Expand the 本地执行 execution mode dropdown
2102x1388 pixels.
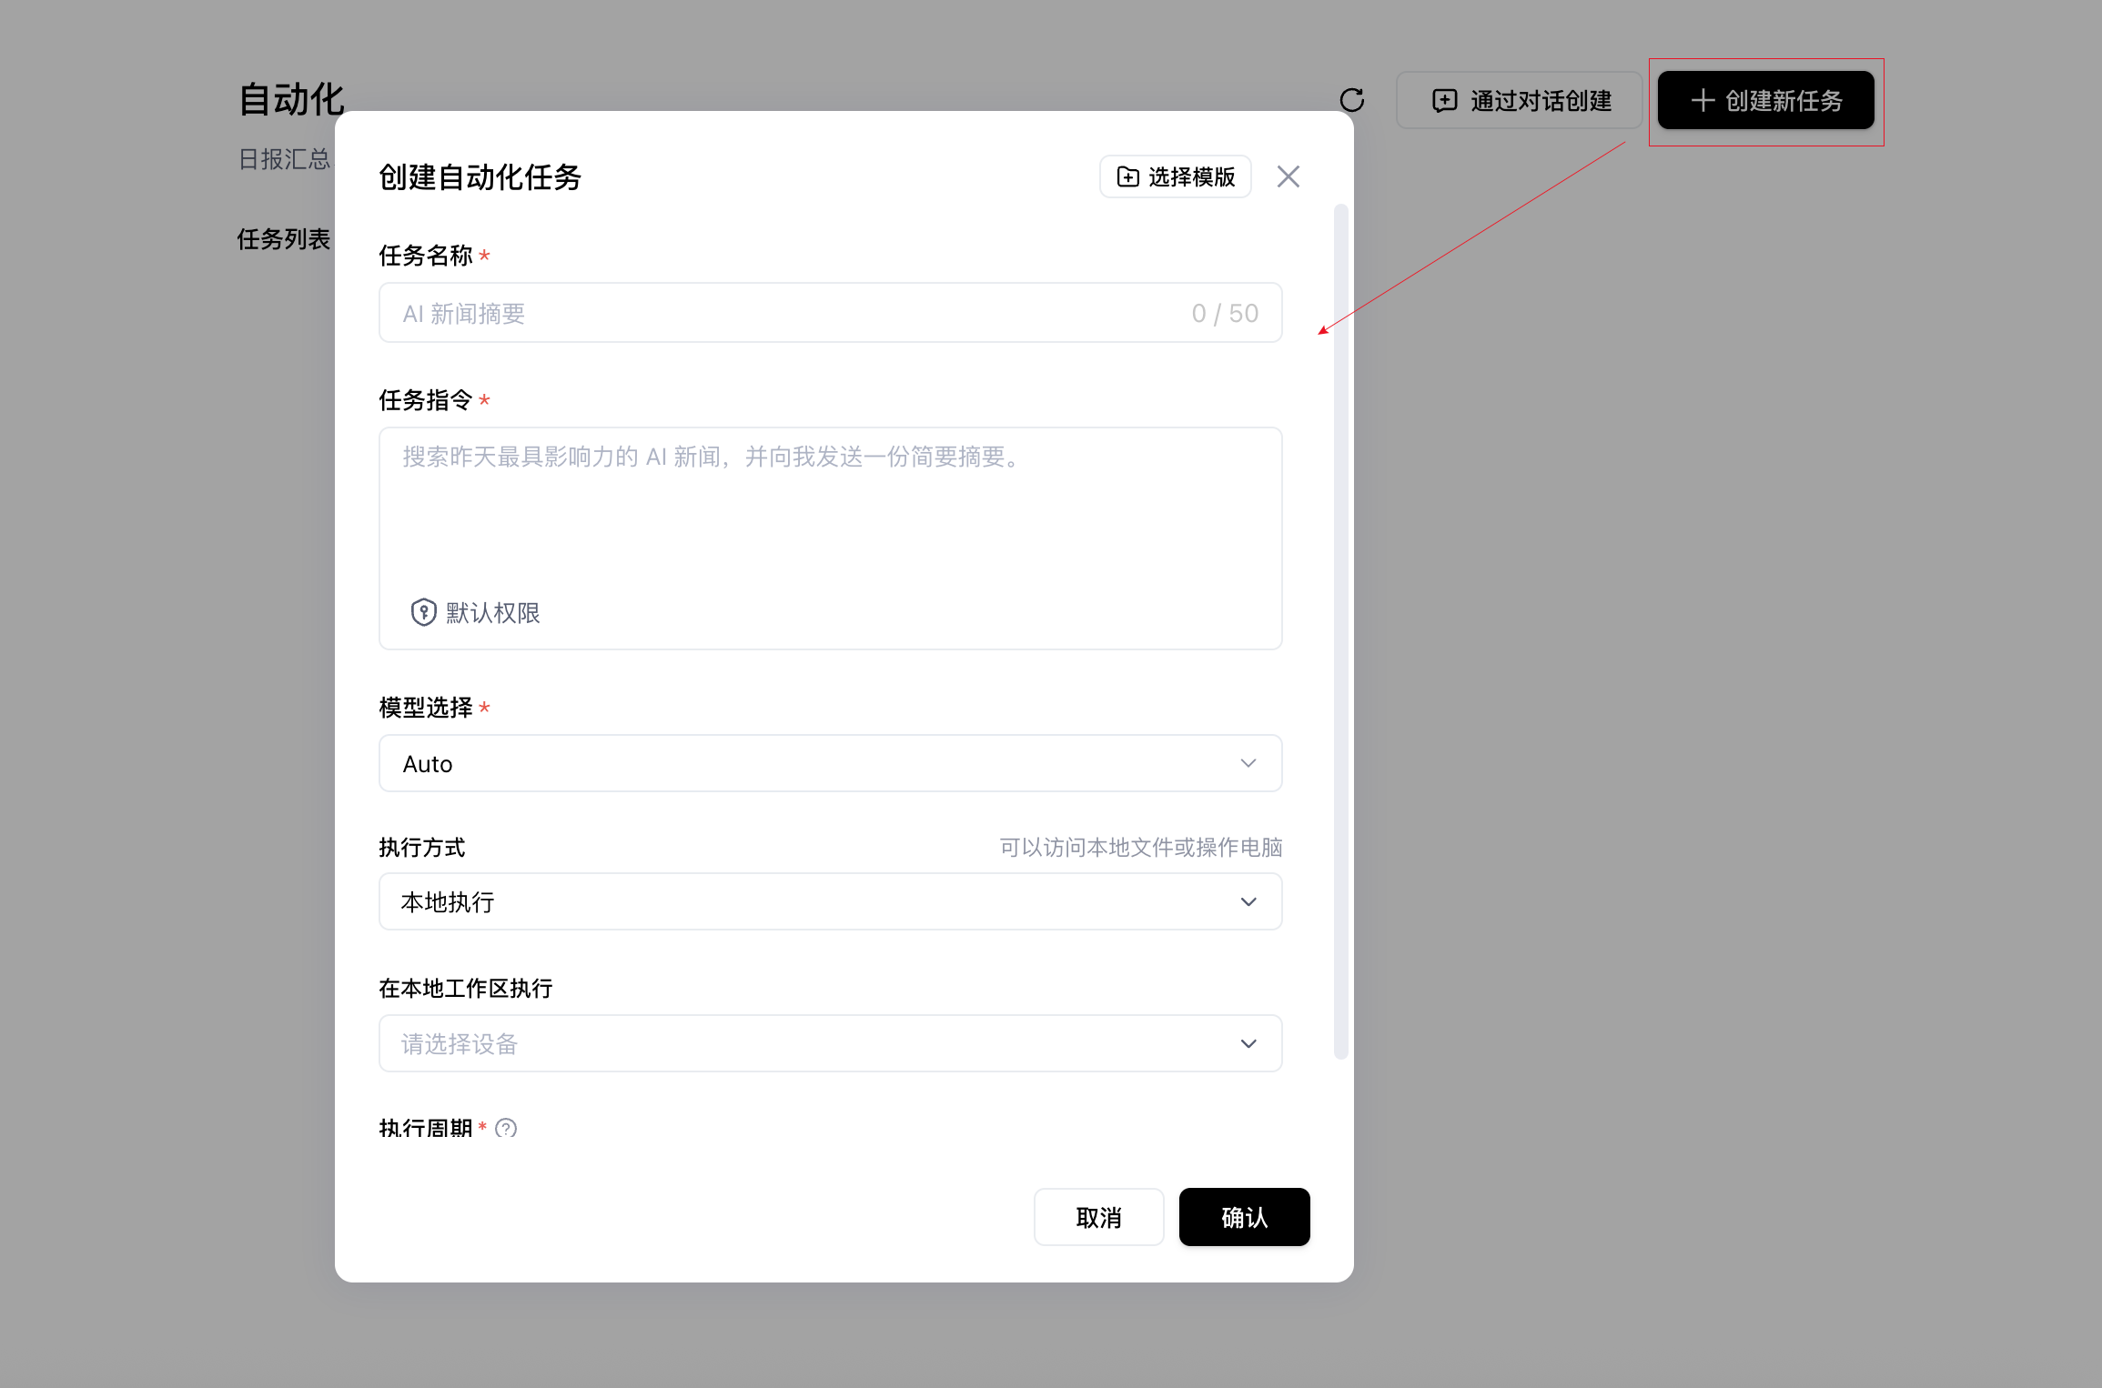pyautogui.click(x=831, y=901)
